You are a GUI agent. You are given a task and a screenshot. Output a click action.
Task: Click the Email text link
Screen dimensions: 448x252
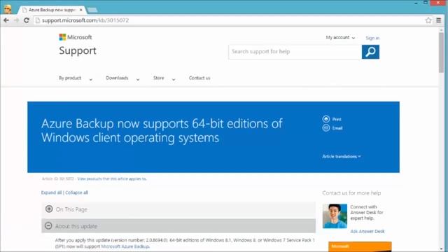click(337, 128)
